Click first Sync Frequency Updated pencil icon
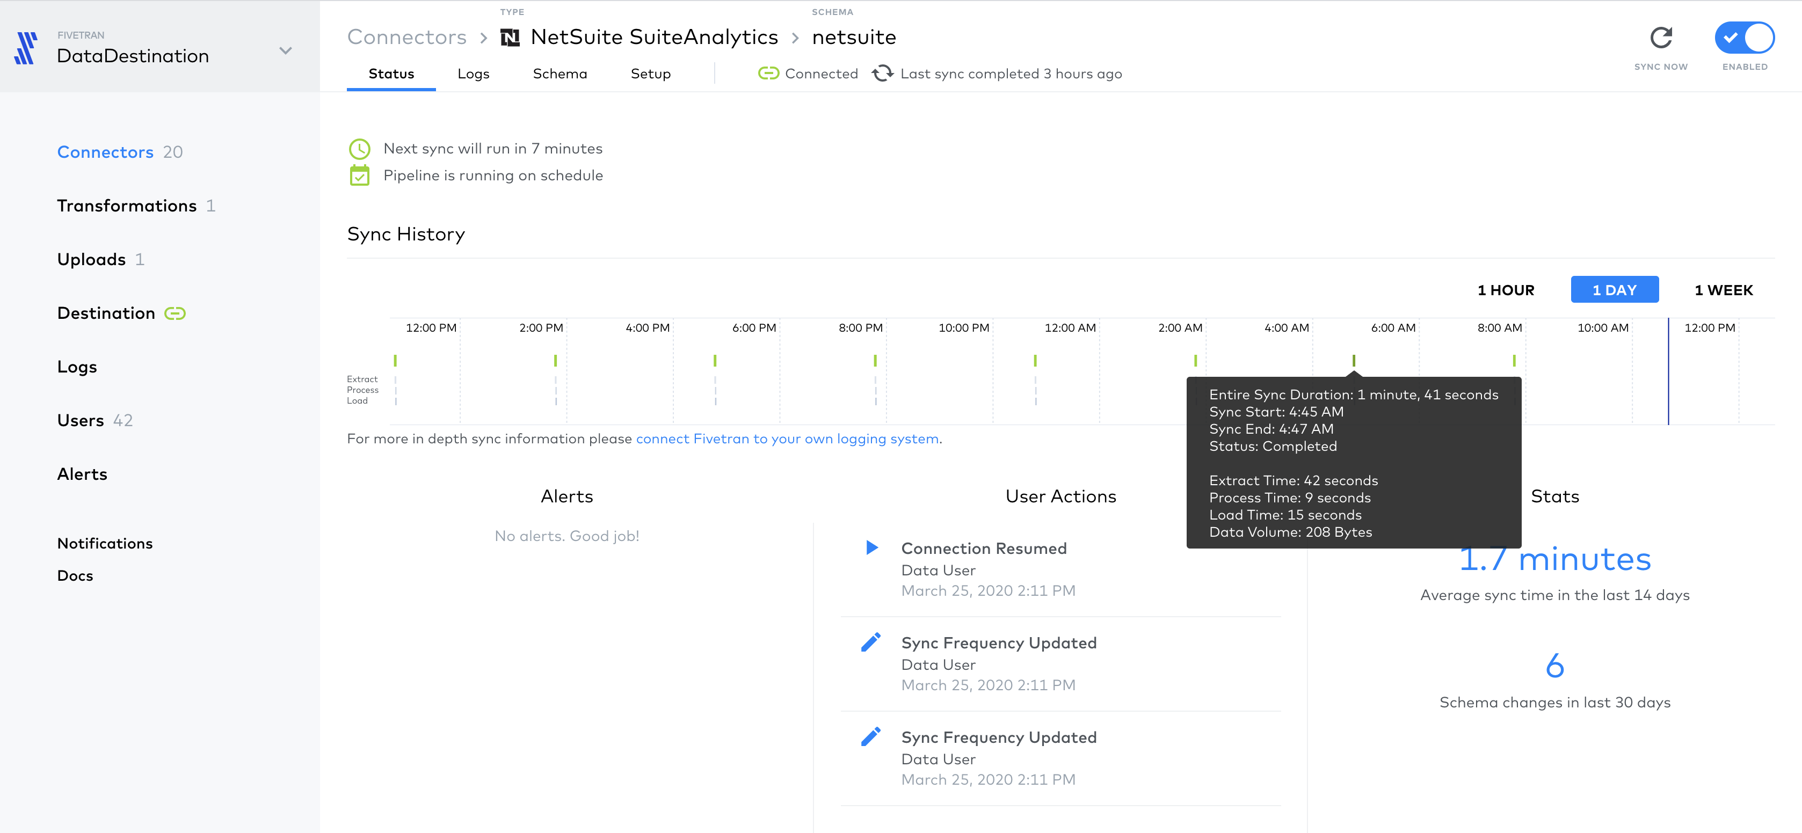The height and width of the screenshot is (833, 1802). pos(871,642)
